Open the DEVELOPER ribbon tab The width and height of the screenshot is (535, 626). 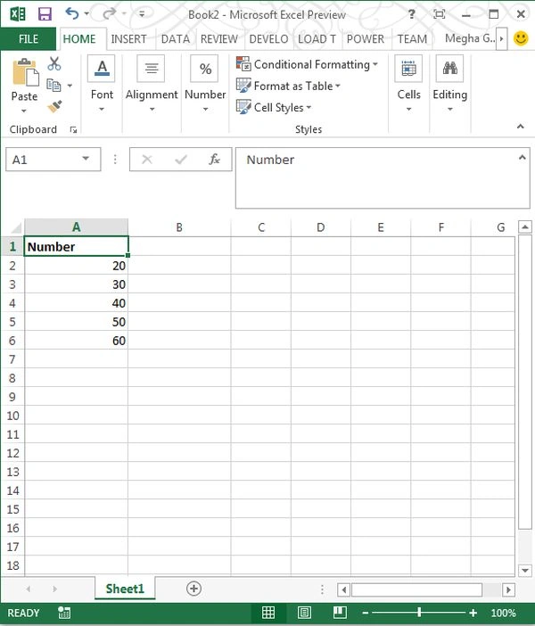point(268,39)
